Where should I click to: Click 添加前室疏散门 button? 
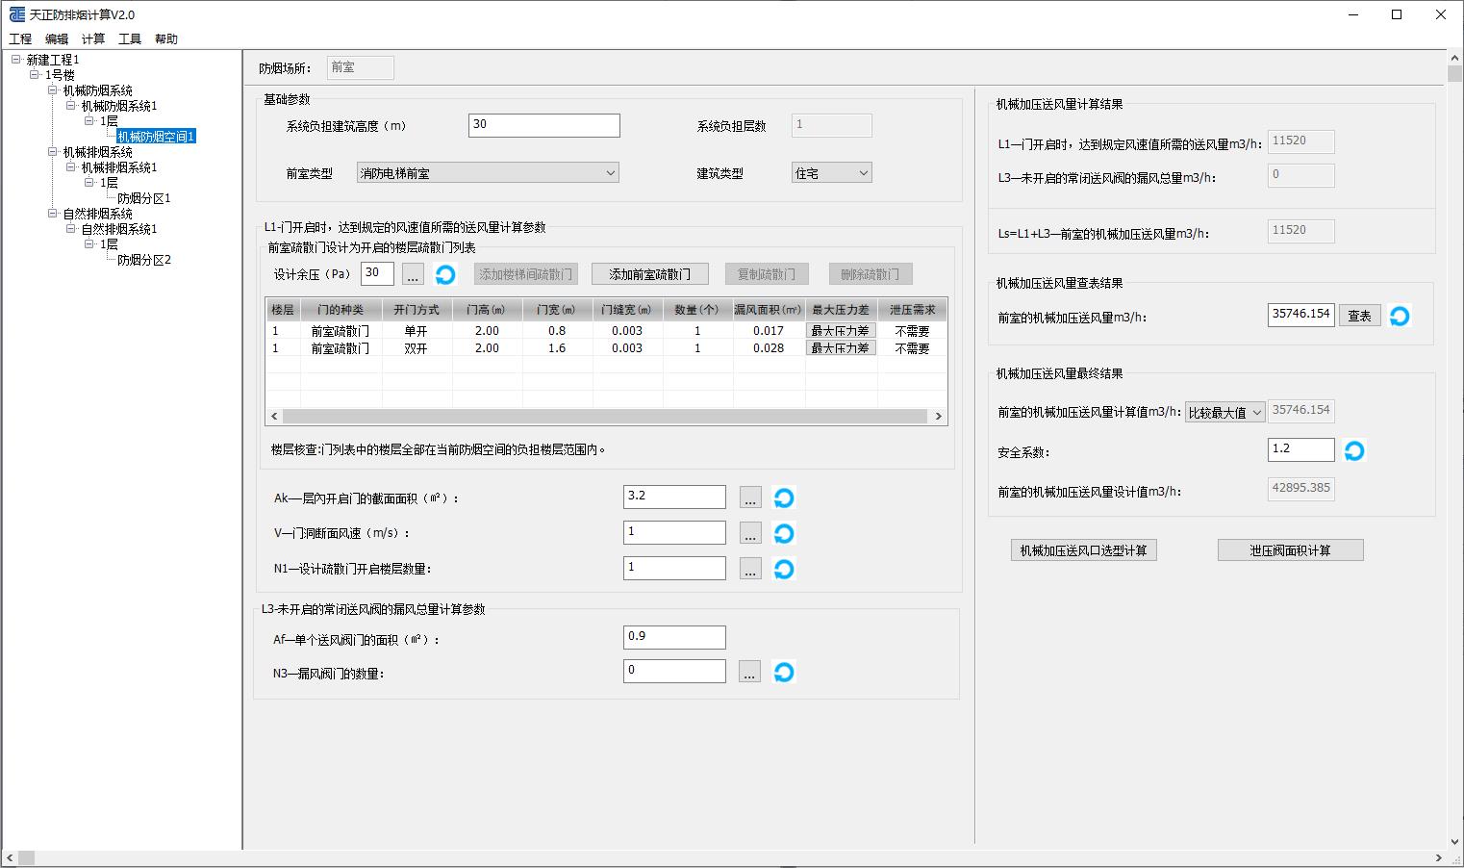pos(649,274)
